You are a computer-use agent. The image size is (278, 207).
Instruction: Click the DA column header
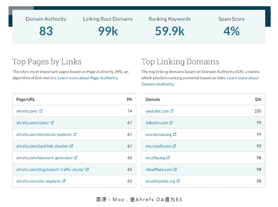click(x=258, y=99)
